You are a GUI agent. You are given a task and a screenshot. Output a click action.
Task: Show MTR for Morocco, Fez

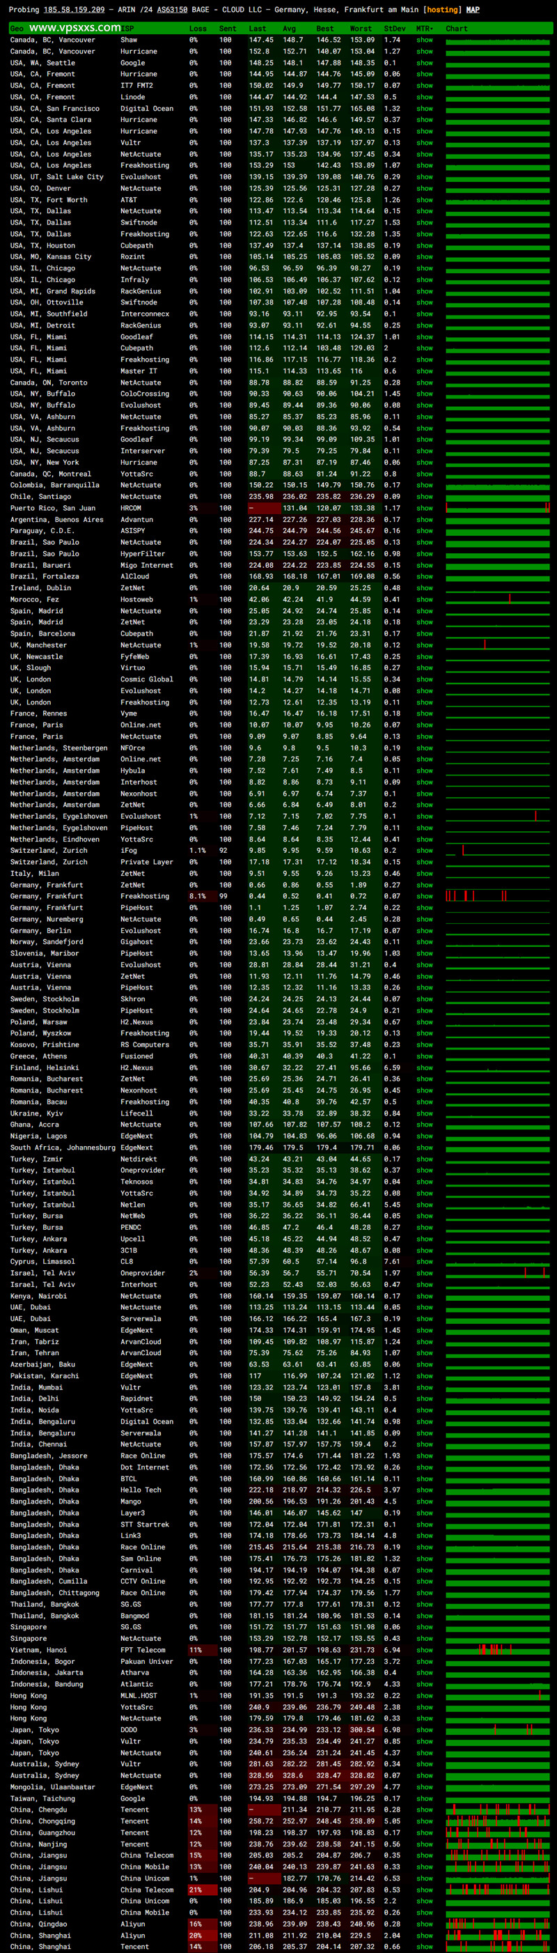425,600
